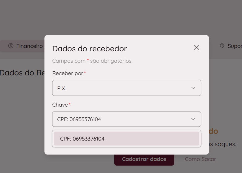
Task: Open the Suporte tab
Action: click(x=235, y=46)
